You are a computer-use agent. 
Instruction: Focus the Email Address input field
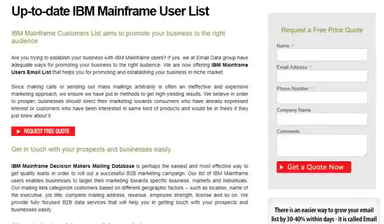tap(322, 76)
